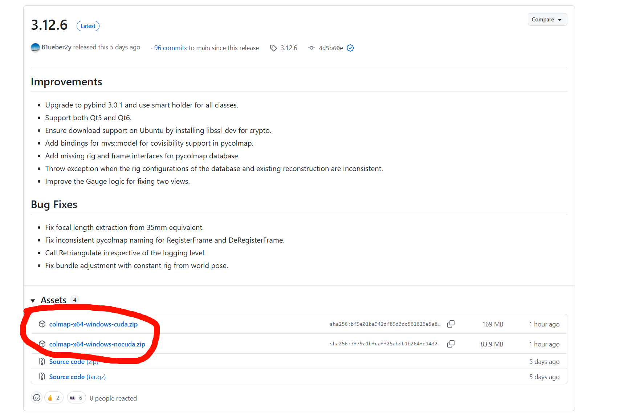Open the 96 commits link
The height and width of the screenshot is (414, 632).
click(x=170, y=48)
